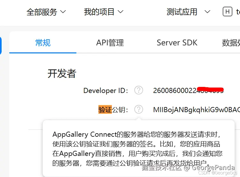Viewport: 240px width, 177px height.
Task: Select the Developer ID number value
Action: click(x=189, y=90)
